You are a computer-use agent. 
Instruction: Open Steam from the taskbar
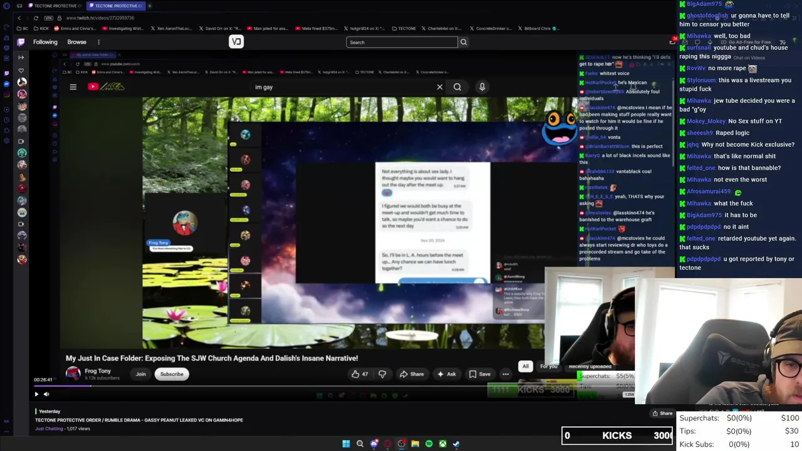coord(456,443)
